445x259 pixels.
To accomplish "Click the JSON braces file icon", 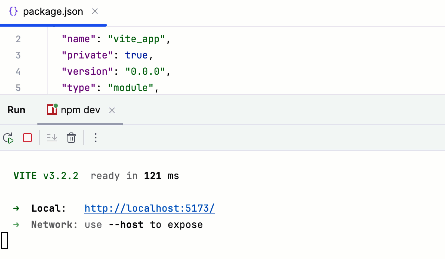I will click(x=13, y=11).
